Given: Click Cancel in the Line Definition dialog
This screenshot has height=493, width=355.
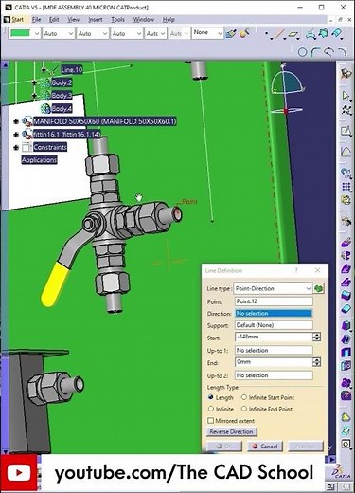Looking at the screenshot, I should click(x=265, y=447).
